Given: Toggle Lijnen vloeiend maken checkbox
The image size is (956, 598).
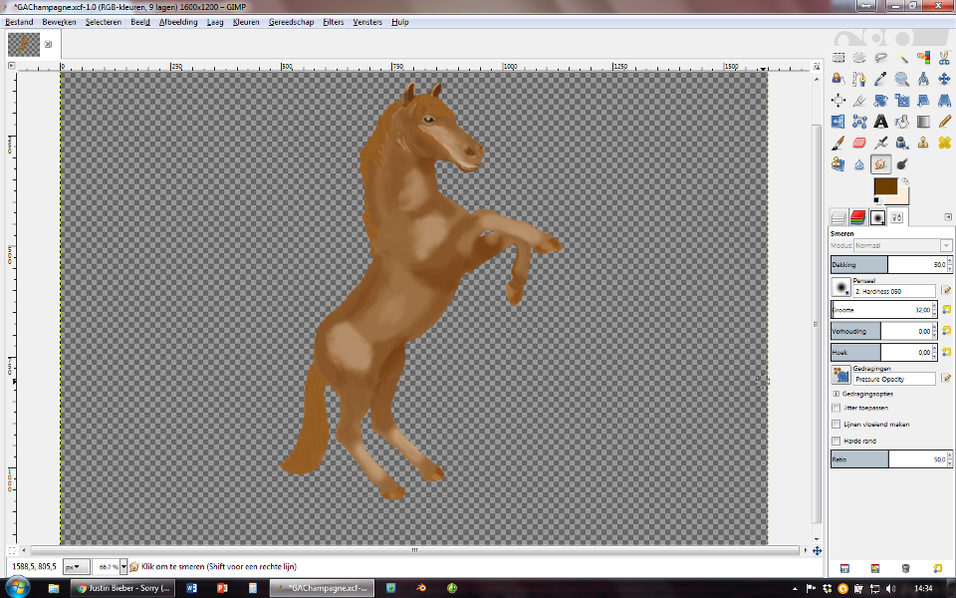Looking at the screenshot, I should coord(836,425).
